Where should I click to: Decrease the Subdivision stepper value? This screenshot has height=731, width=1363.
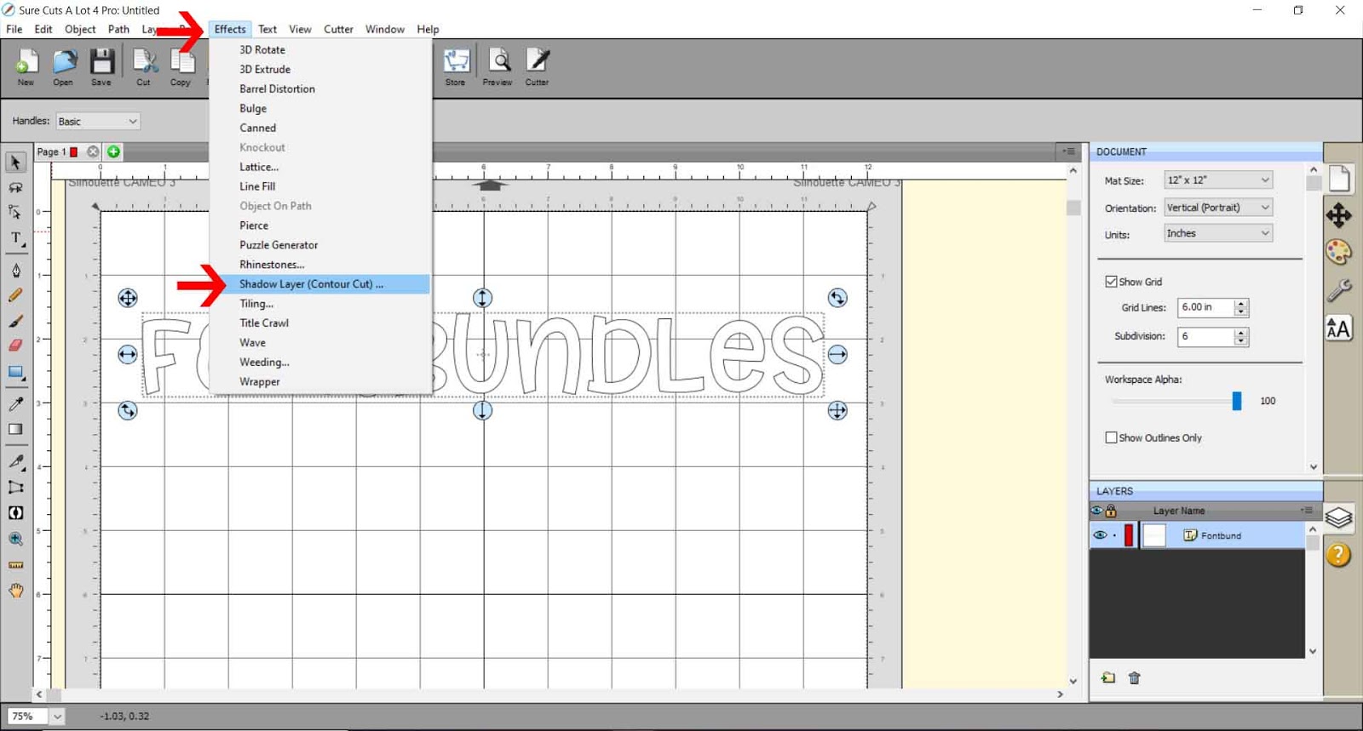click(x=1241, y=341)
